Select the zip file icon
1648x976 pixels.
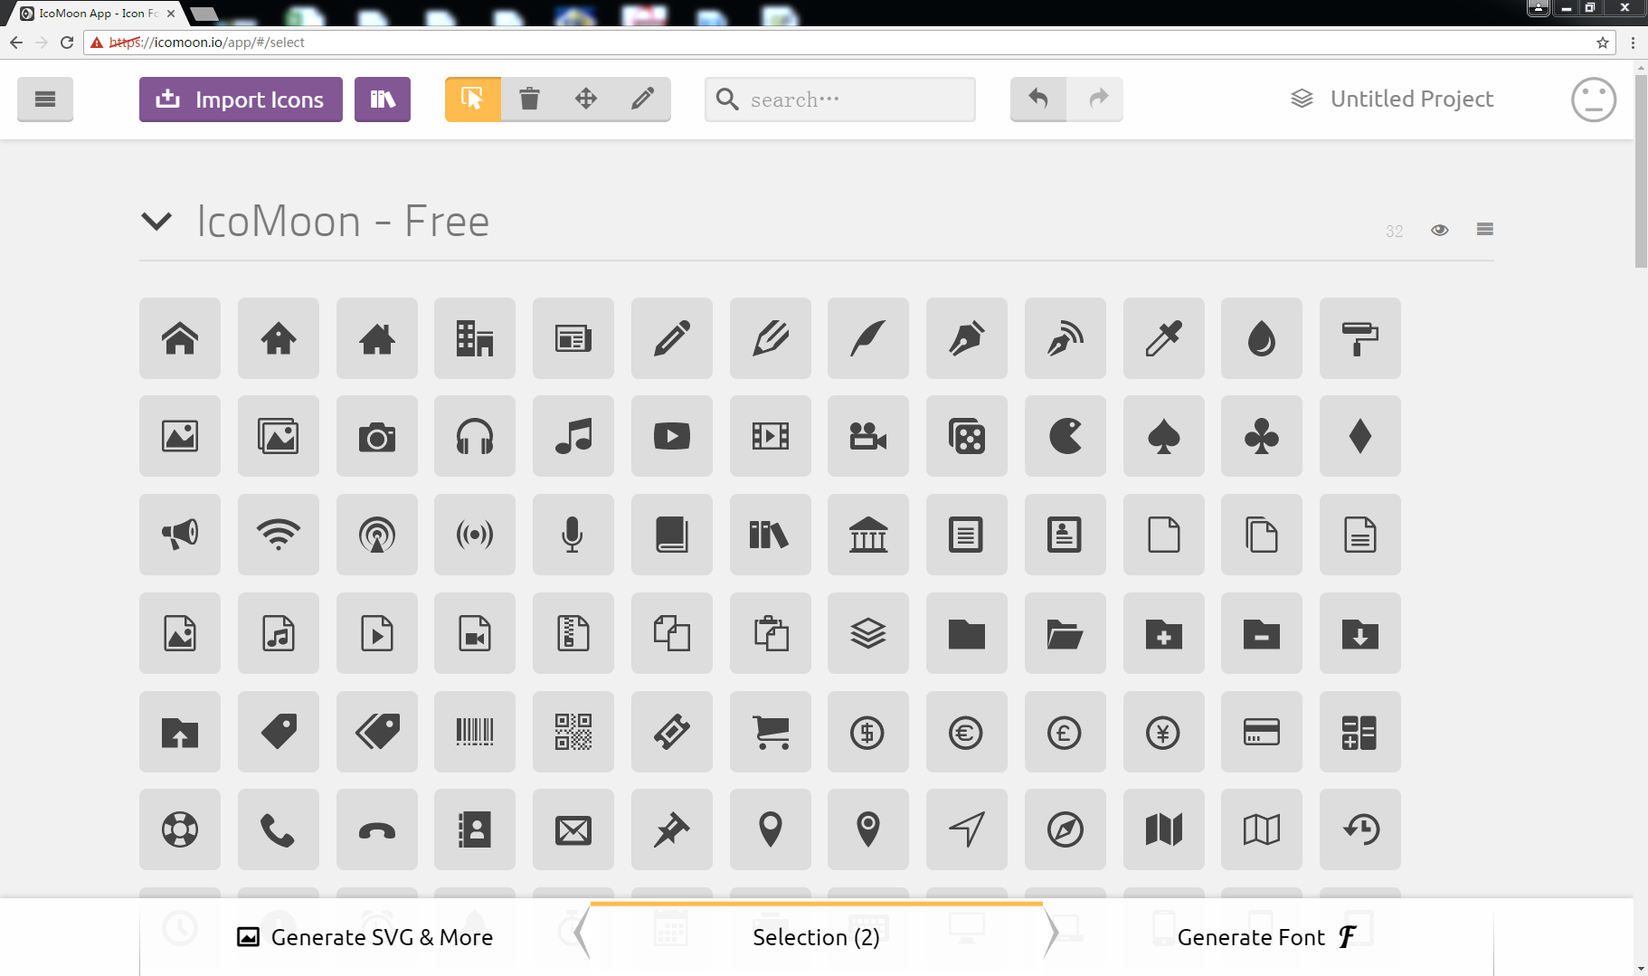[573, 633]
